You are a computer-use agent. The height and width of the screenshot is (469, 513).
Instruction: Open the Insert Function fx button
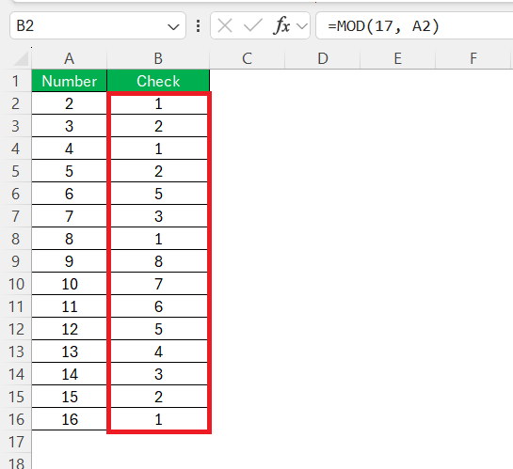pos(281,25)
